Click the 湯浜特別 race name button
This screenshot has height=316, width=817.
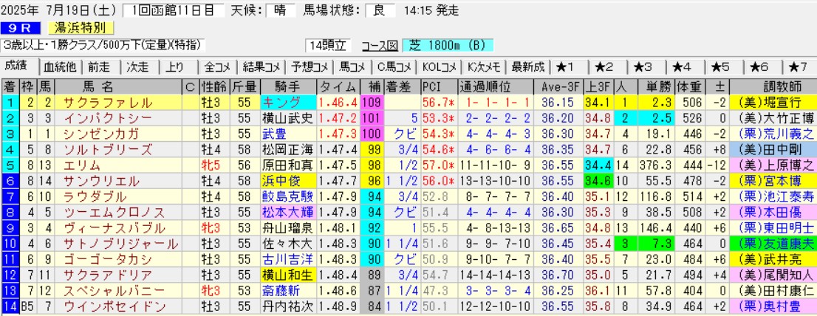tap(81, 28)
